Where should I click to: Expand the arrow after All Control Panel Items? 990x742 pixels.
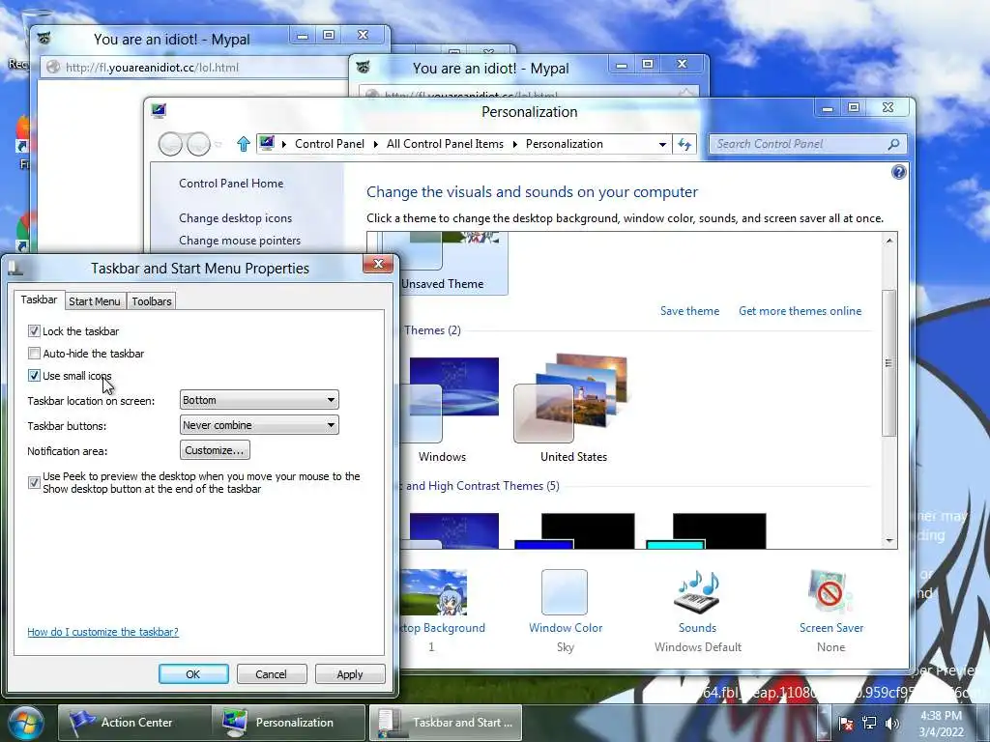pos(514,145)
